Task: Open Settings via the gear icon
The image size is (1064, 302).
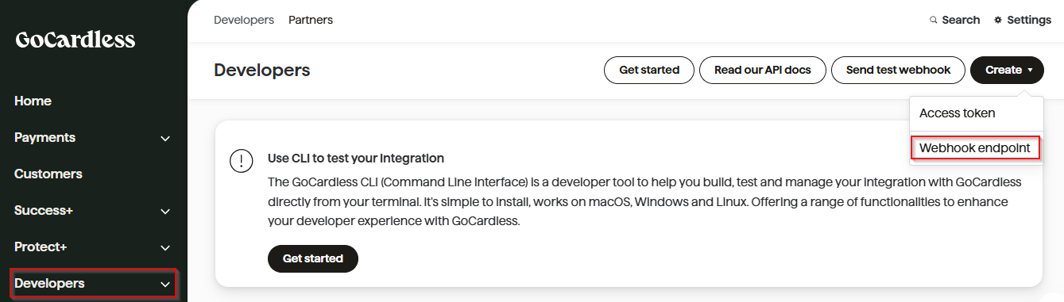Action: tap(999, 20)
